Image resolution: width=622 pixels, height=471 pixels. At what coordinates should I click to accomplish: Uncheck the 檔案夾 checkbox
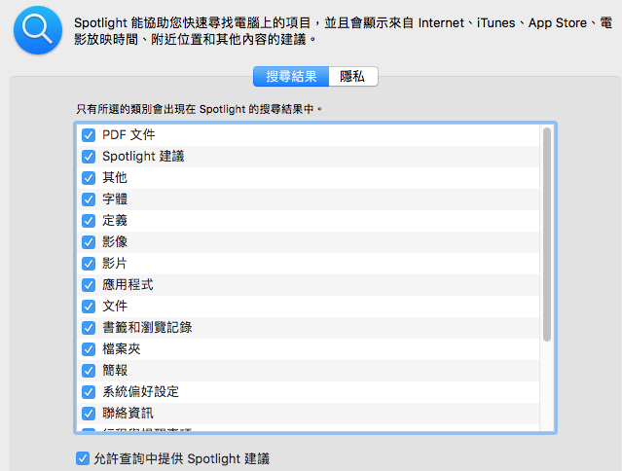tap(89, 349)
